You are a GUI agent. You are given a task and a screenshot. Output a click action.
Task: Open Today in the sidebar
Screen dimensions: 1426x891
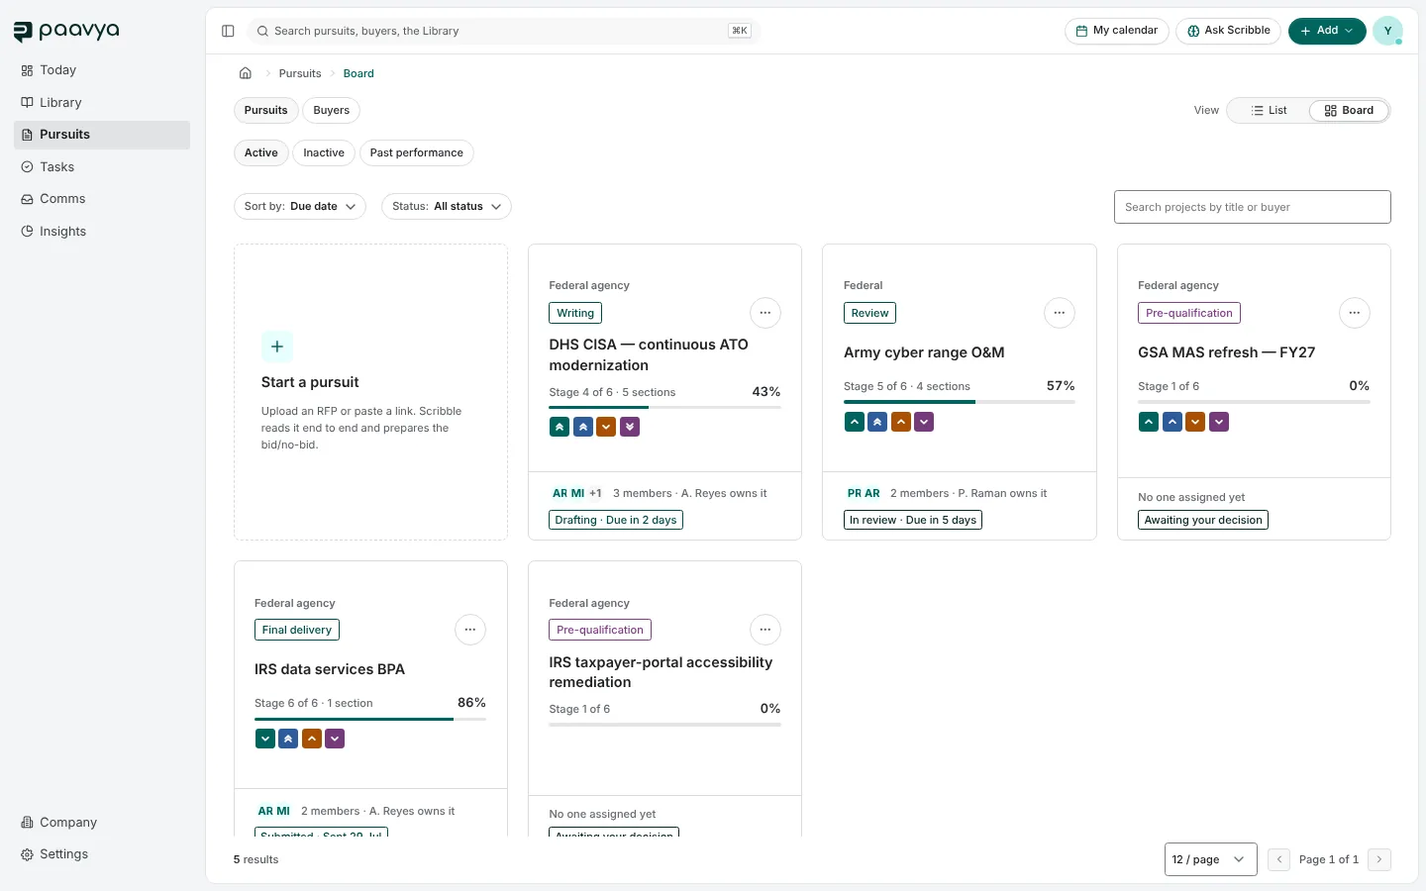pos(102,70)
